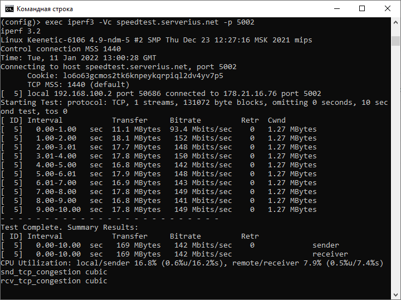Click '17.9 MBytes' in the 5.00-6.01 row
The width and height of the screenshot is (401, 300).
point(136,174)
